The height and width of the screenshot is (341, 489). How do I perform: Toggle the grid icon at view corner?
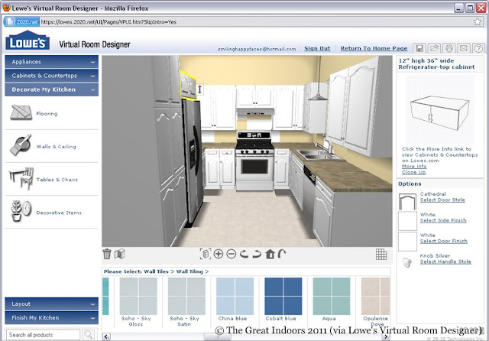pyautogui.click(x=381, y=255)
